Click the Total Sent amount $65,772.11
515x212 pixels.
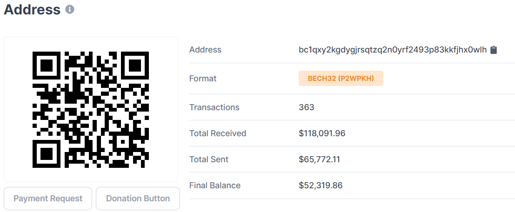(319, 159)
